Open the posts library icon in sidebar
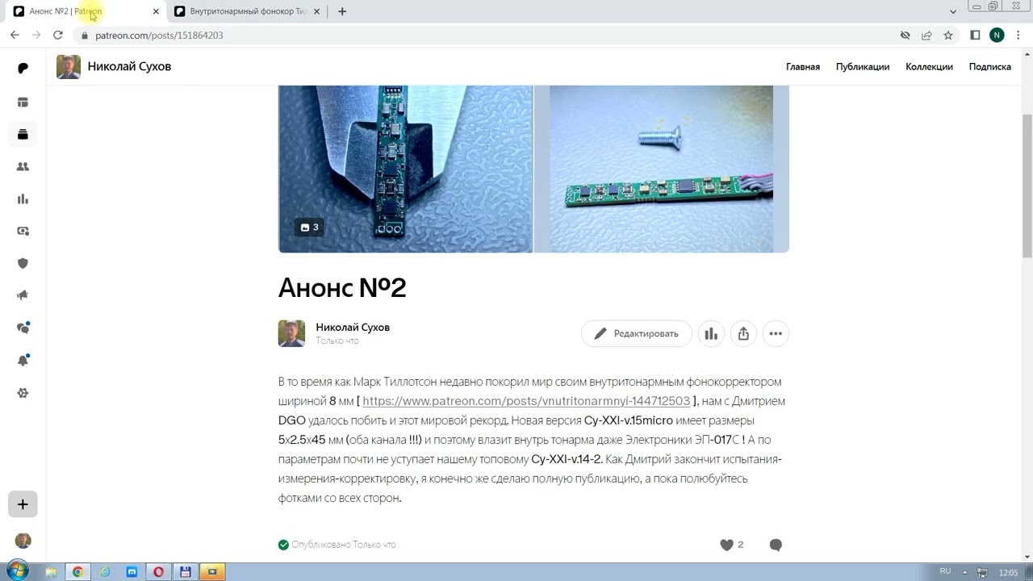Image resolution: width=1033 pixels, height=581 pixels. point(23,134)
